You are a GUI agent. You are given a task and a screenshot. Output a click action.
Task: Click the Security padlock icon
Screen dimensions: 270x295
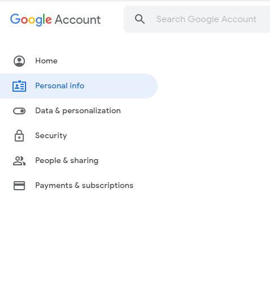click(x=19, y=136)
